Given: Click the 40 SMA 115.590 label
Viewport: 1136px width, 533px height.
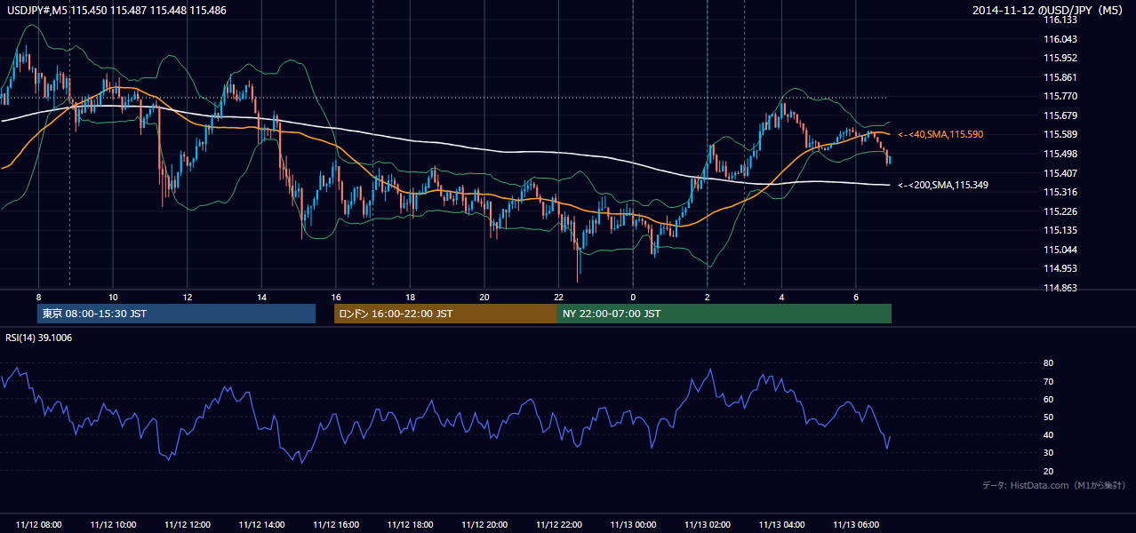Looking at the screenshot, I should (940, 134).
